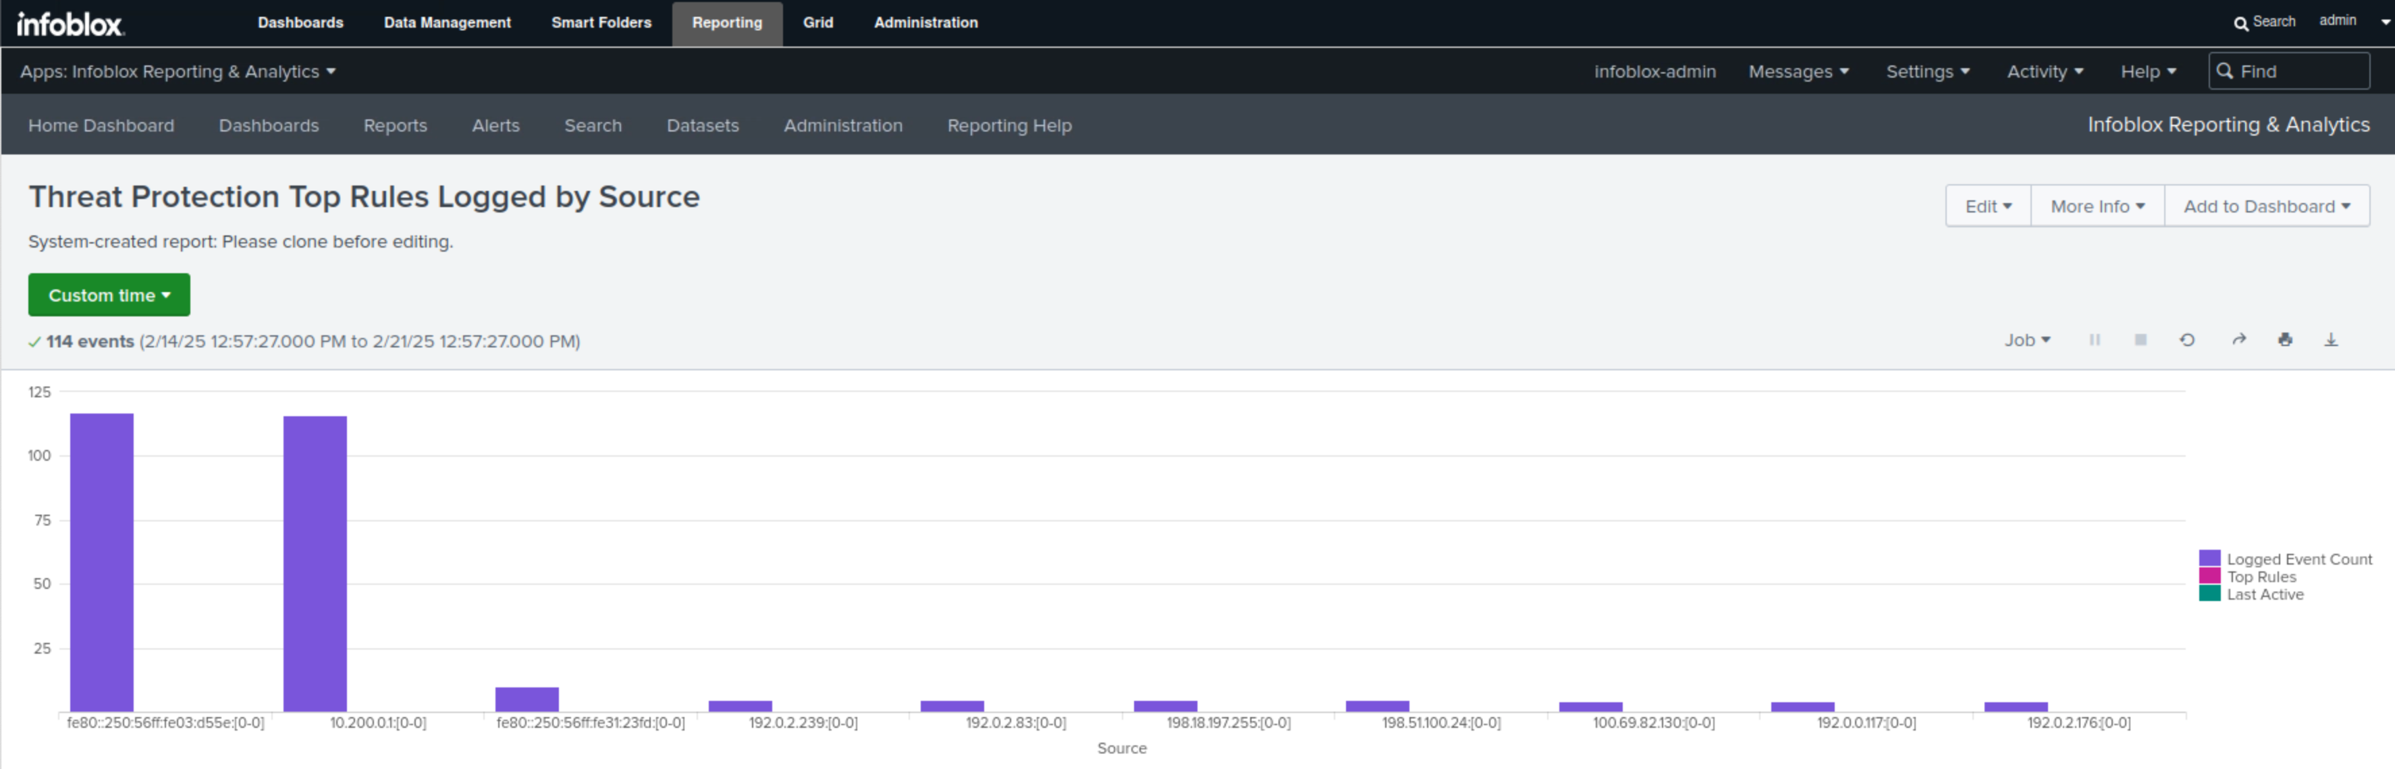
Task: Expand Add to Dashboard menu
Action: [2266, 206]
